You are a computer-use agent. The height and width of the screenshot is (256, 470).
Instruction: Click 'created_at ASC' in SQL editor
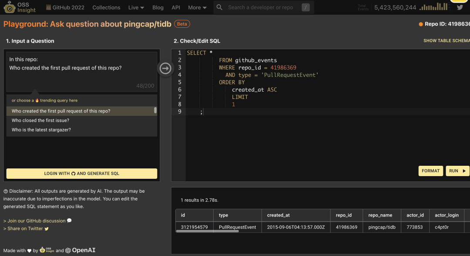click(x=254, y=90)
